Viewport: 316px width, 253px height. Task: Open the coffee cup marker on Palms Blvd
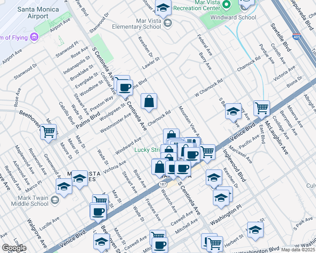[125, 89]
